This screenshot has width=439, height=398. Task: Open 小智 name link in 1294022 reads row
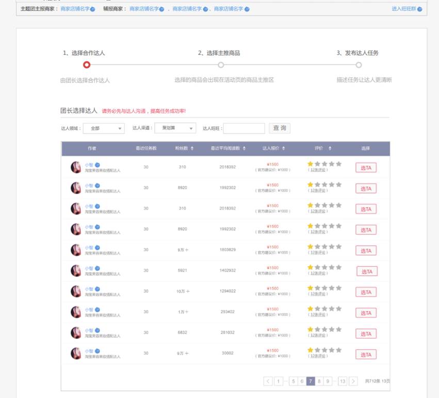point(89,289)
